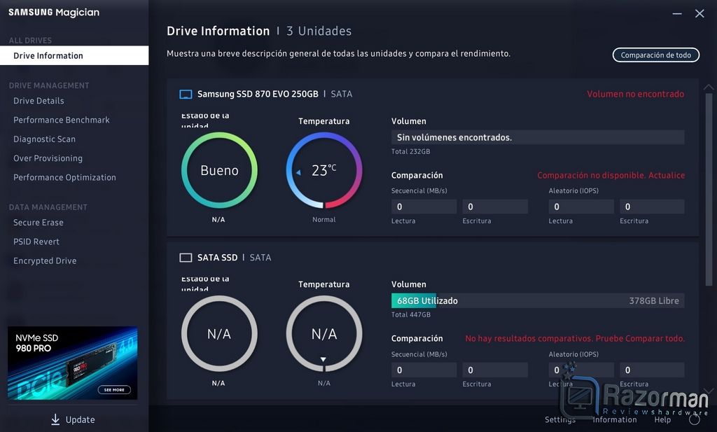Open Encrypted Drive section
The width and height of the screenshot is (717, 432).
[45, 260]
